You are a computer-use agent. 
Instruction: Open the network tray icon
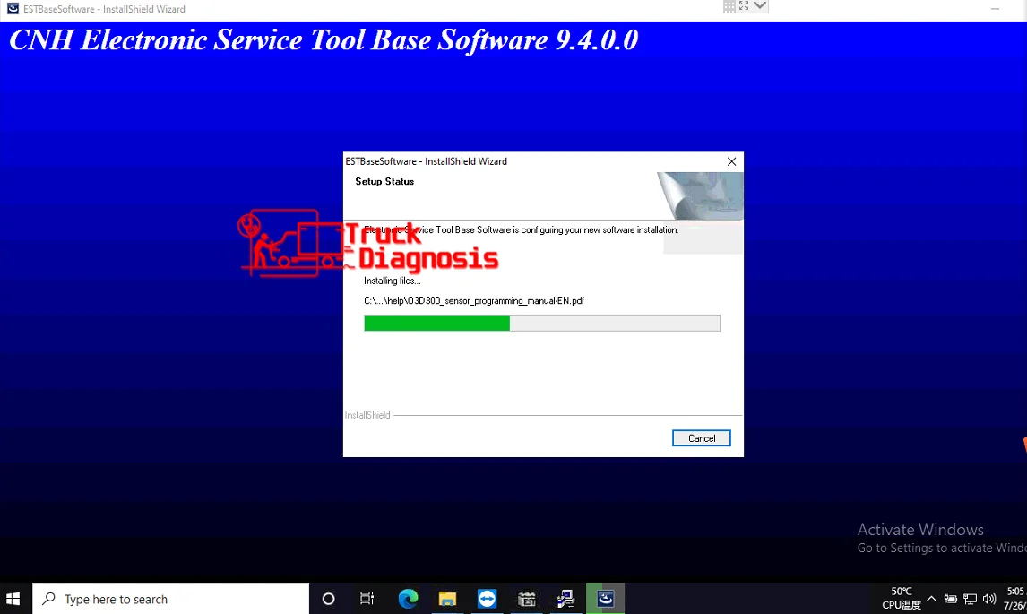[x=970, y=599]
